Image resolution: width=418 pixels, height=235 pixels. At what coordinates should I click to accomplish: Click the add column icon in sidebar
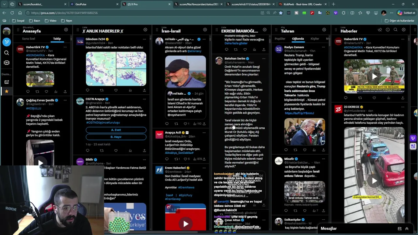coord(7,63)
